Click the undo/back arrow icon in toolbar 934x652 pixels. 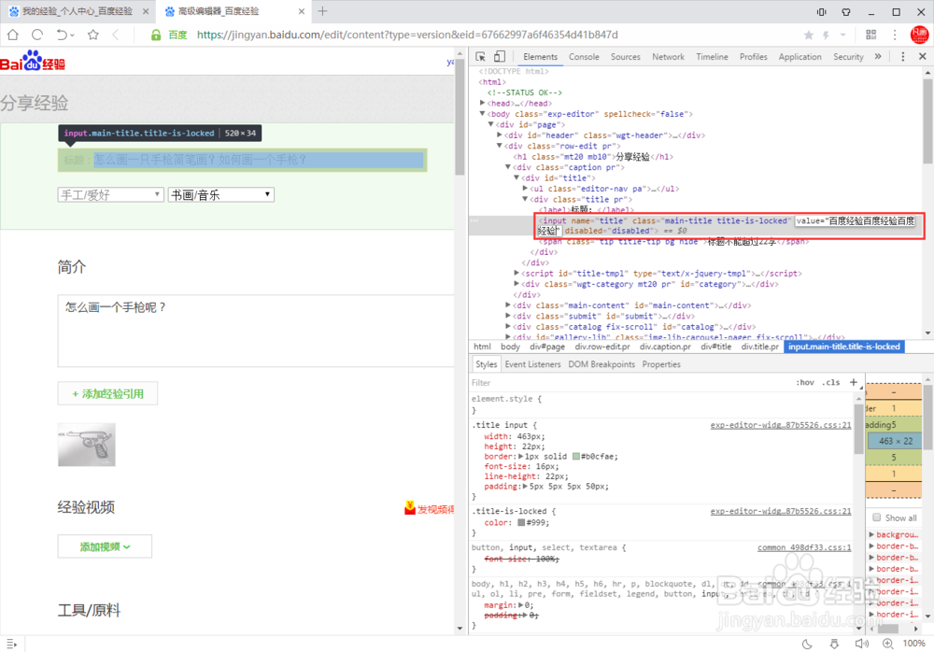click(x=63, y=35)
